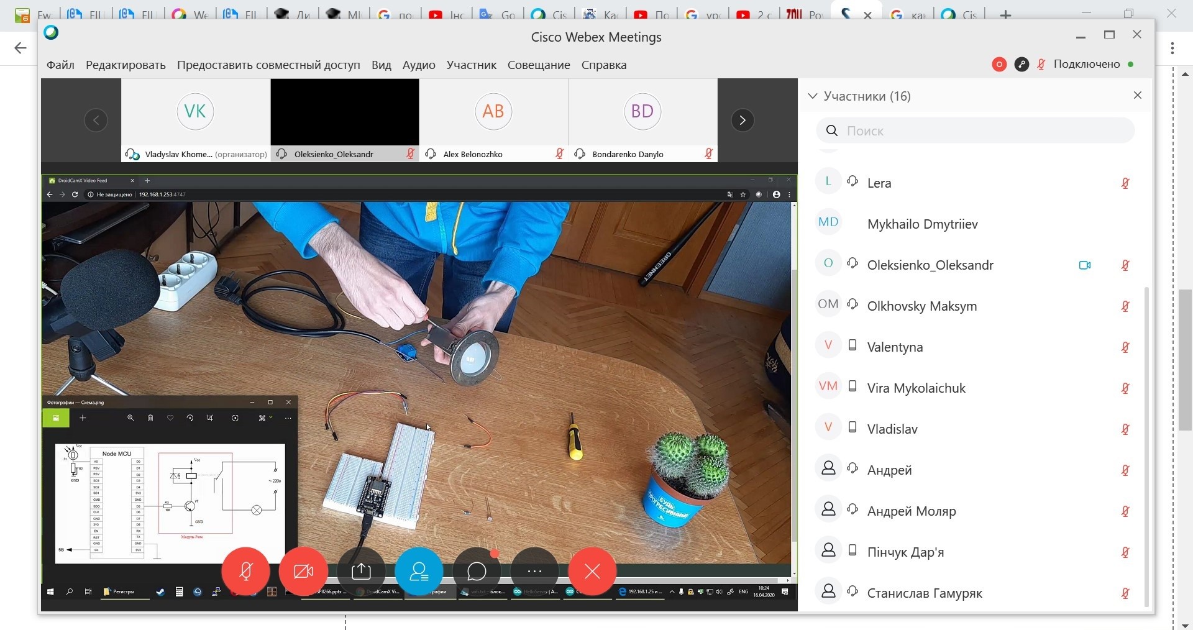Toggle the participants panel button

click(419, 571)
